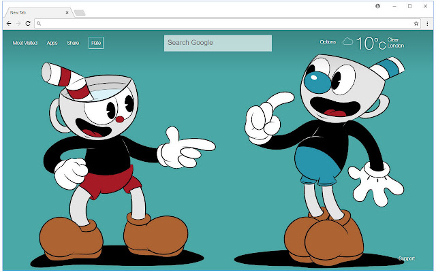Click the forward navigation arrow
Image resolution: width=436 pixels, height=272 pixels.
18,24
